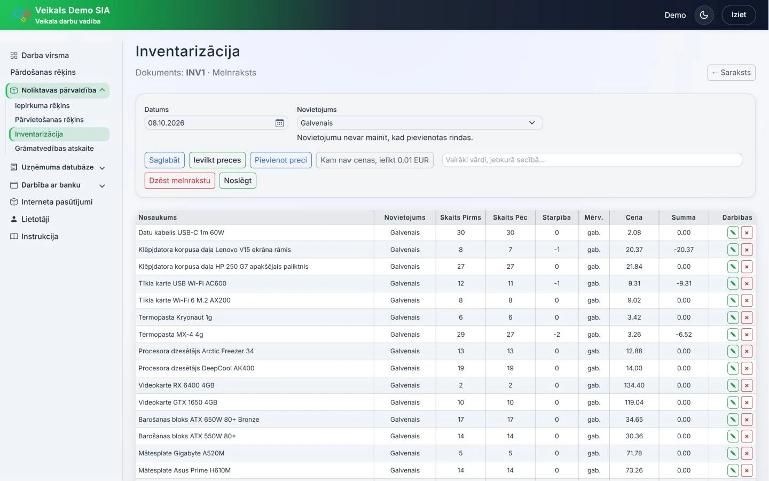Viewport: 769px width, 481px height.
Task: Edit row Procesora dzesētājs DeepCool AK400
Action: [x=733, y=368]
